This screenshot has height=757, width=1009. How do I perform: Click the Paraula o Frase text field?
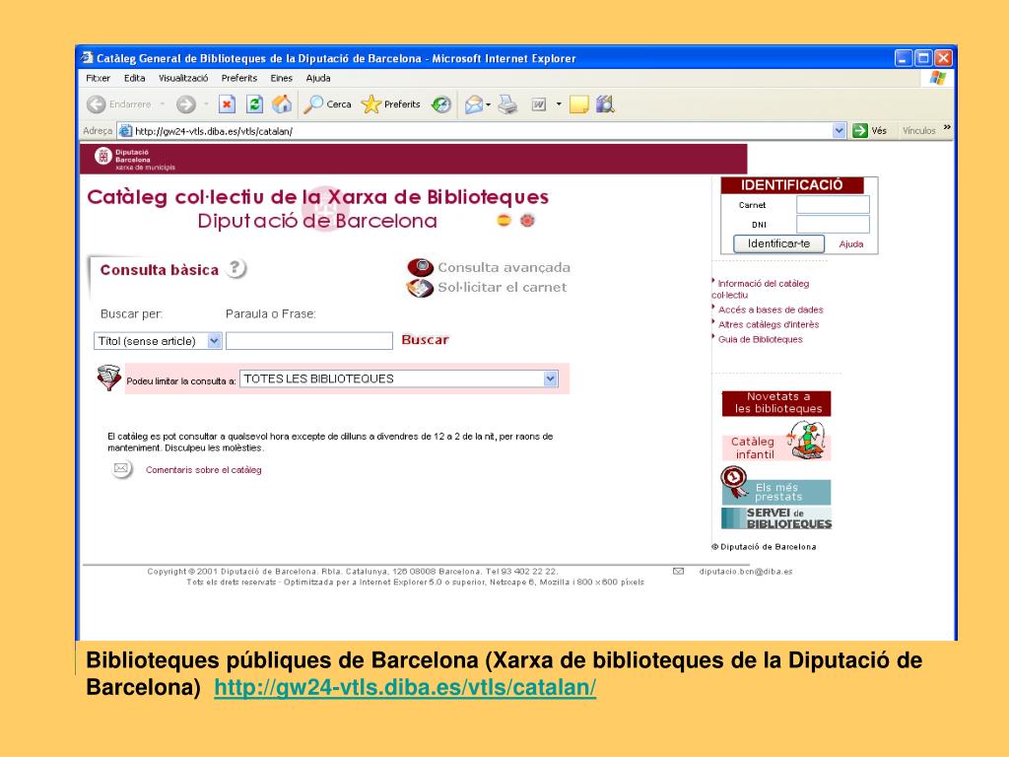click(308, 340)
